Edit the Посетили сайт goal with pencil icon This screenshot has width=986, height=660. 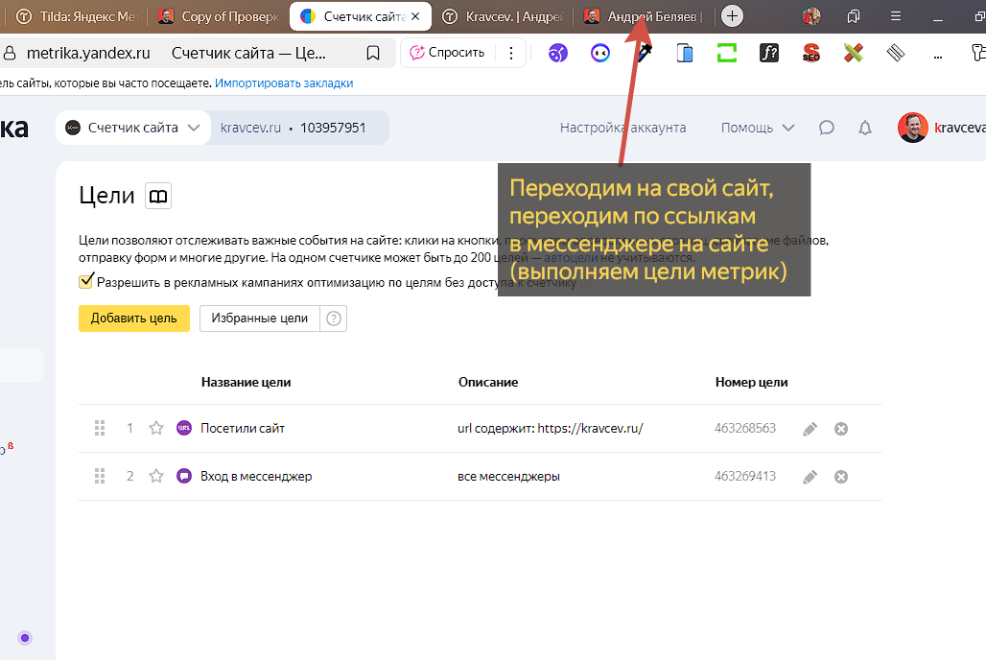(810, 429)
